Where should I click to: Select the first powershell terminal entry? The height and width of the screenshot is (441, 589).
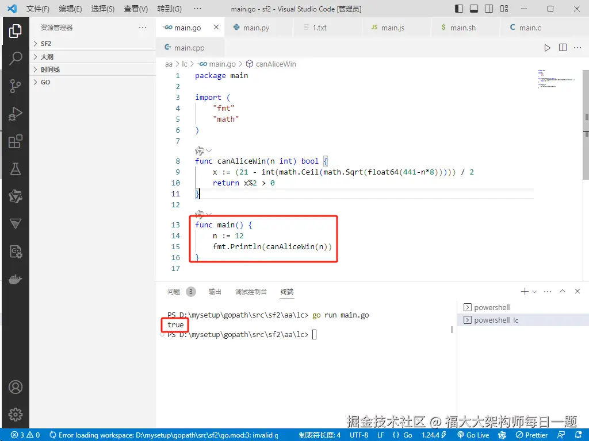pos(523,308)
